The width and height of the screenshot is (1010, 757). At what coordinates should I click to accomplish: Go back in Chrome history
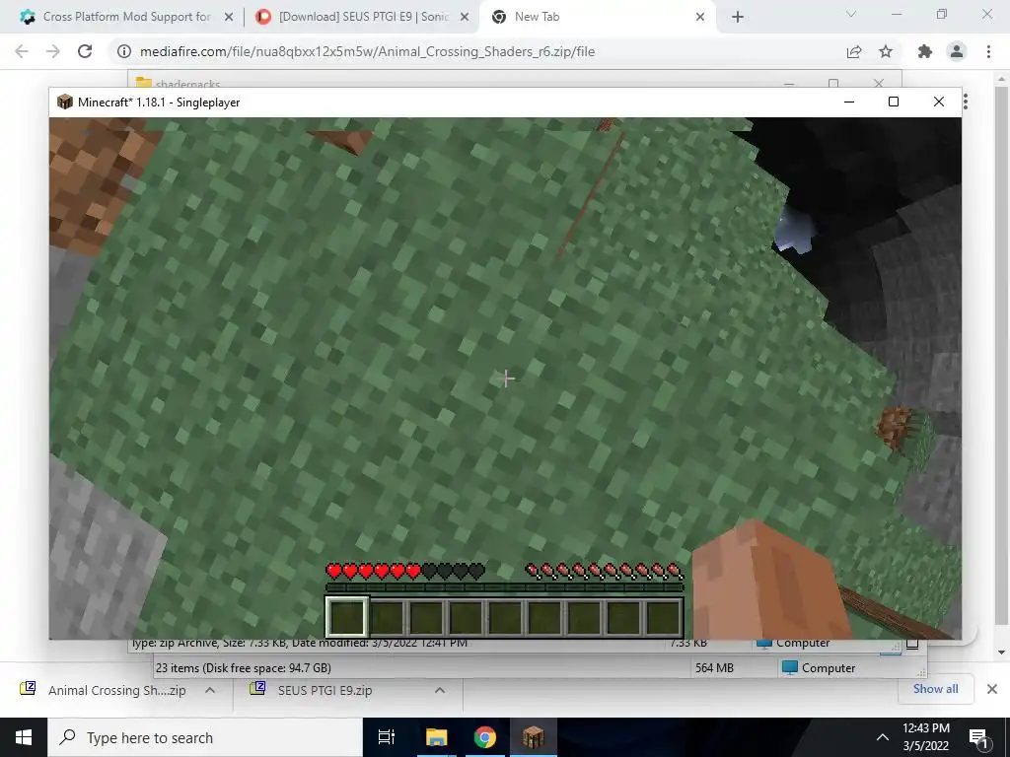(x=22, y=51)
